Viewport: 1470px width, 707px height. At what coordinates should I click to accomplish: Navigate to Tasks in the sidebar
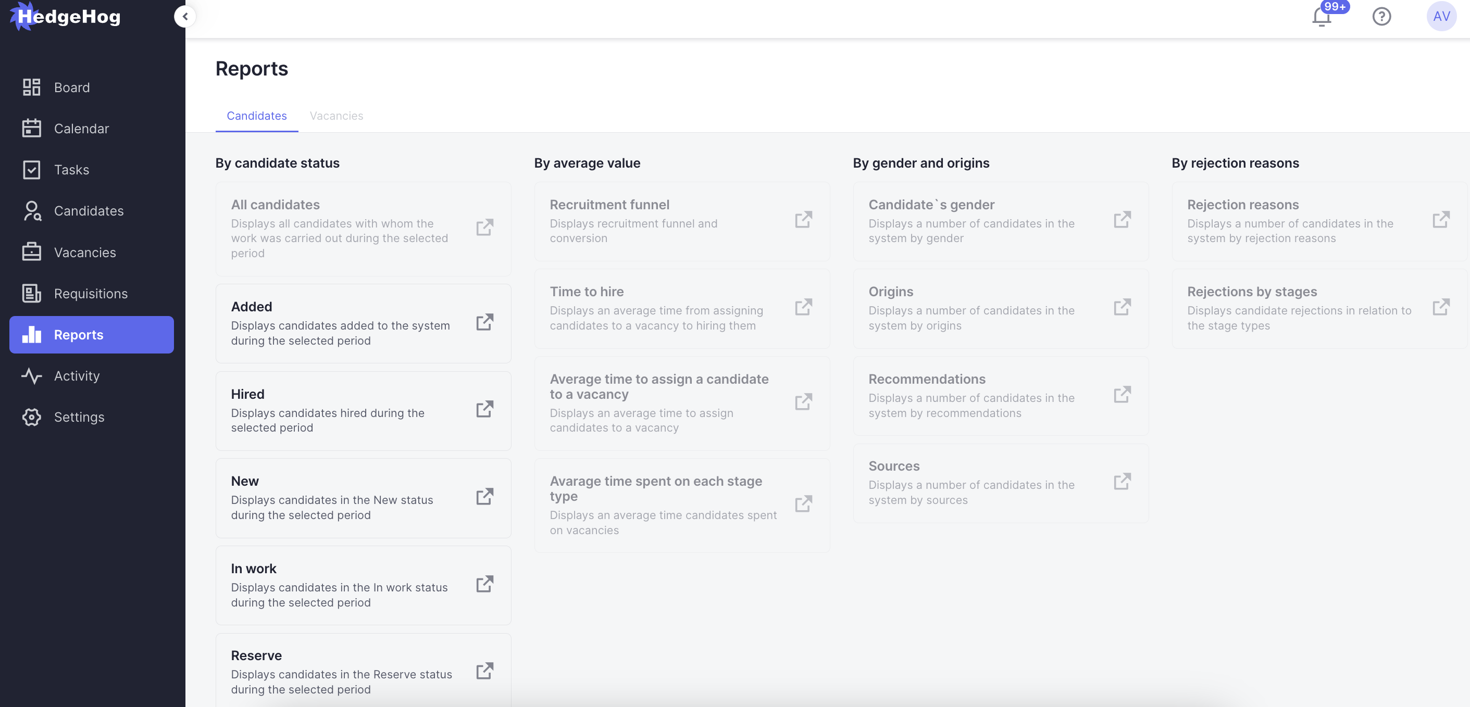coord(71,170)
